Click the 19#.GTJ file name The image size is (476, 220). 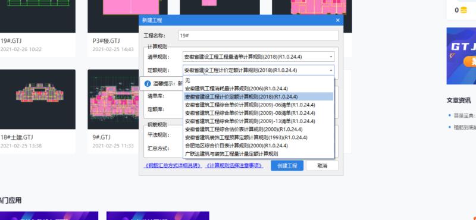click(x=11, y=41)
